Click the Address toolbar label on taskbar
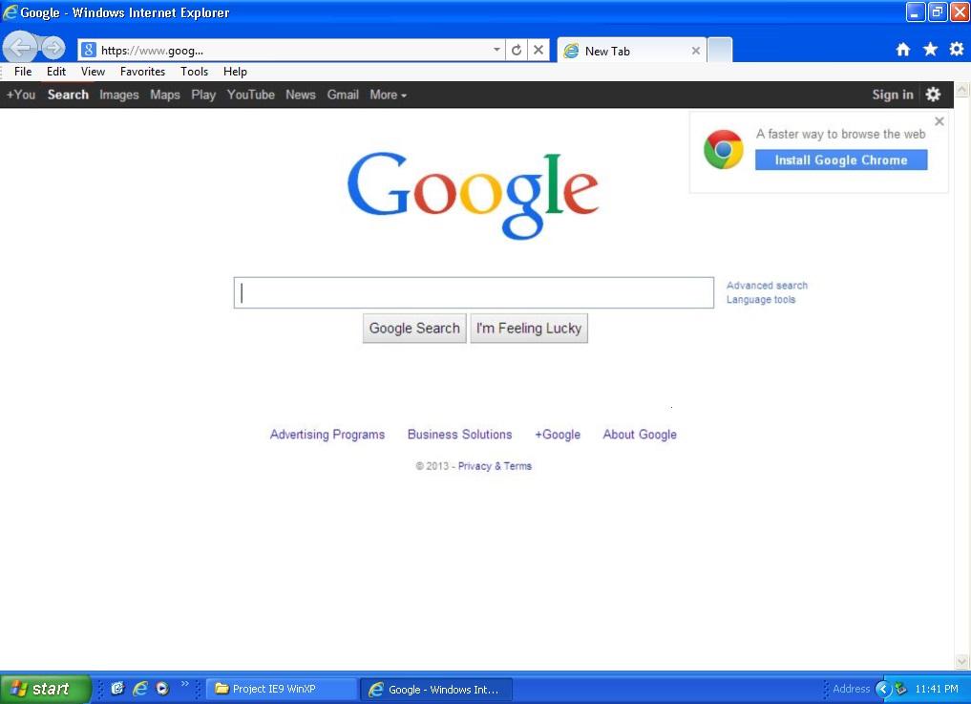Screen dimensions: 971x704 (x=851, y=689)
